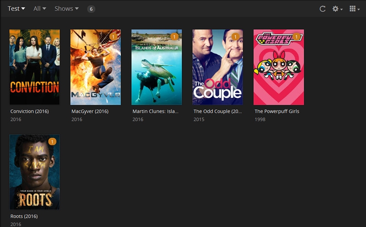Expand the All filter dropdown
The image size is (366, 227).
pos(39,9)
